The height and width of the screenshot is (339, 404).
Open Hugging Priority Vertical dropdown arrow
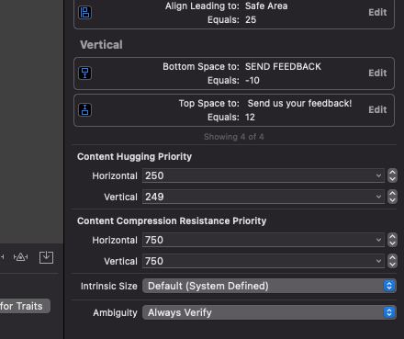pos(378,197)
